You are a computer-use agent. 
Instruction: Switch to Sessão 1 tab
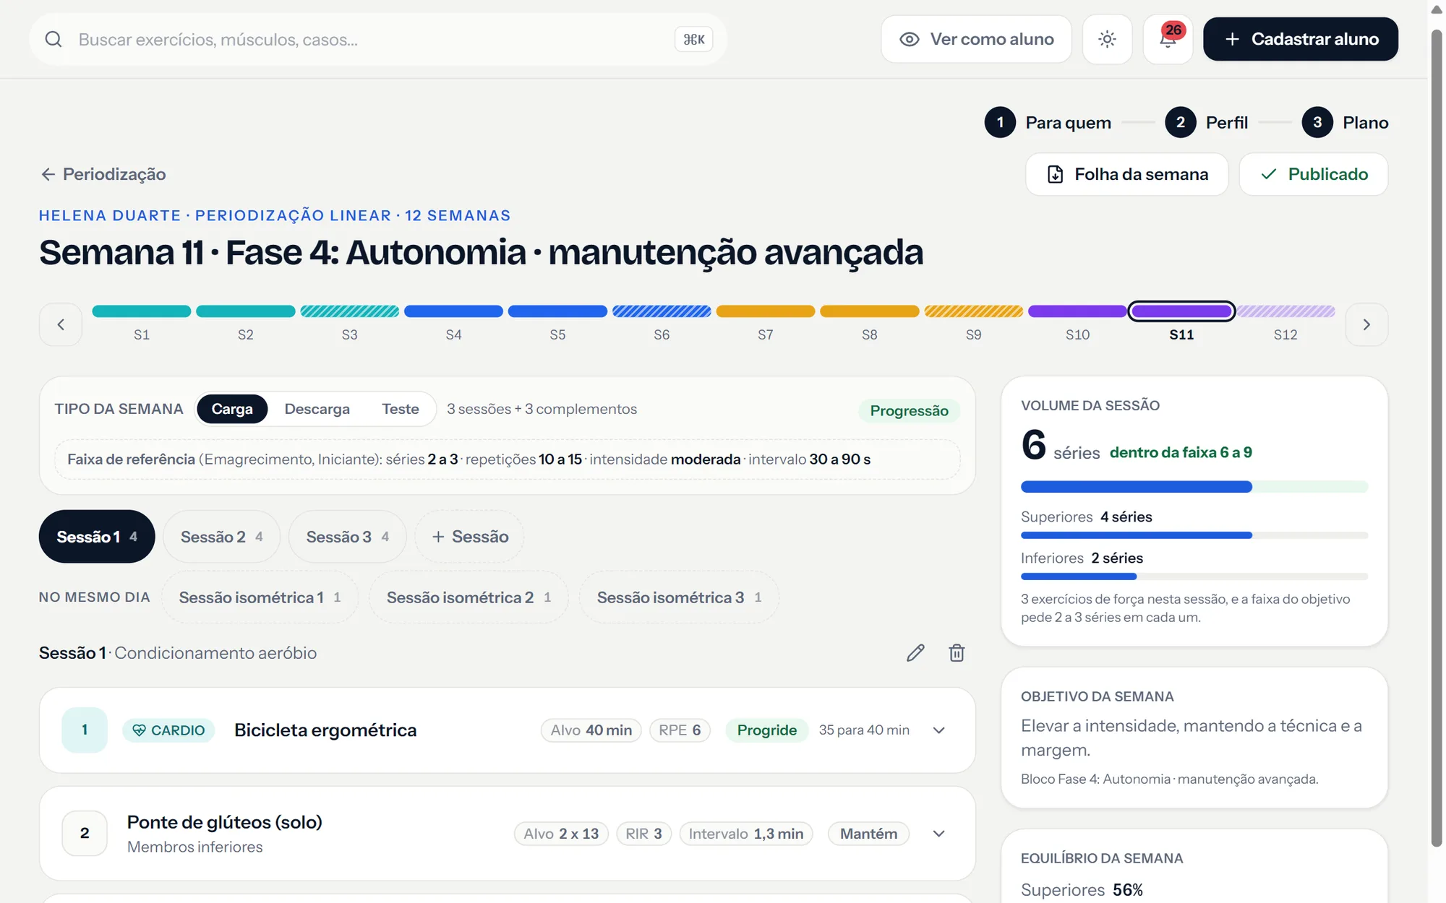(97, 537)
